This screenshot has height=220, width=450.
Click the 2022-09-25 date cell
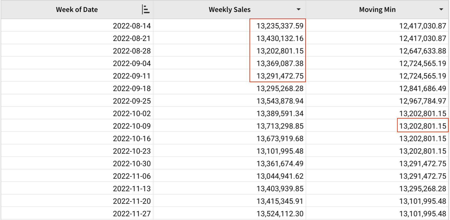[x=132, y=101]
